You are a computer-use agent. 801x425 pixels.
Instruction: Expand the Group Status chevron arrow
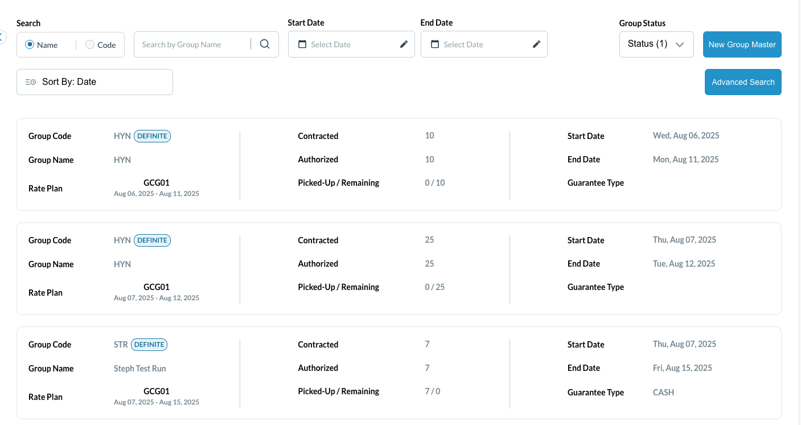point(679,44)
